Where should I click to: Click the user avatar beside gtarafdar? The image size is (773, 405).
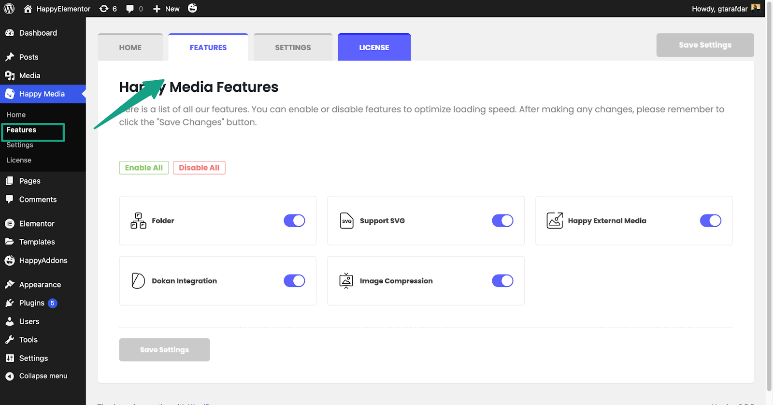(756, 8)
